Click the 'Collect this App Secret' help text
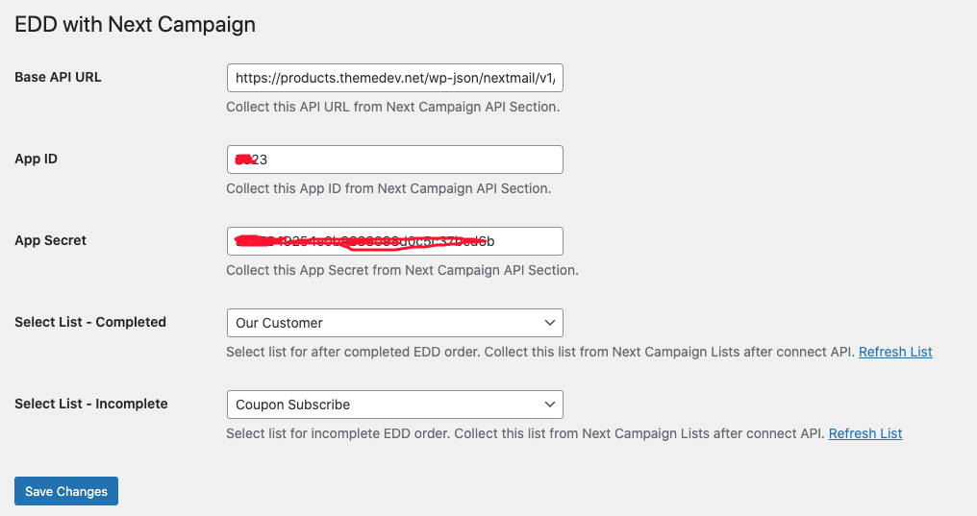This screenshot has width=977, height=516. click(x=402, y=270)
